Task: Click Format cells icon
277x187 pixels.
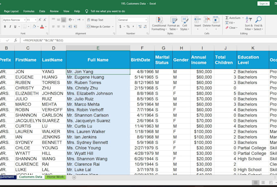Action: click(x=216, y=20)
